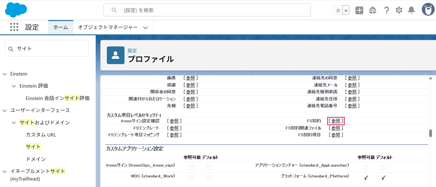Open the global actions plus icon
This screenshot has width=436, height=187.
359,10
